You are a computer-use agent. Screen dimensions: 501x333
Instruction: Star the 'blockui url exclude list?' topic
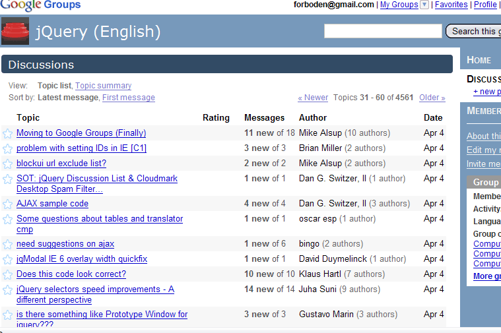7,164
